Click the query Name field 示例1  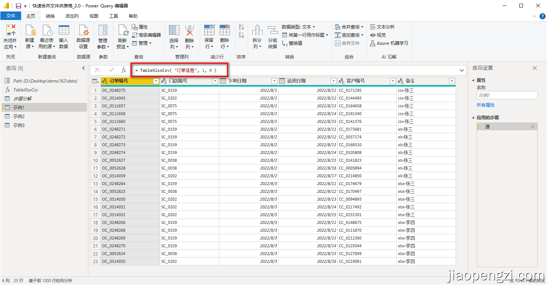507,95
